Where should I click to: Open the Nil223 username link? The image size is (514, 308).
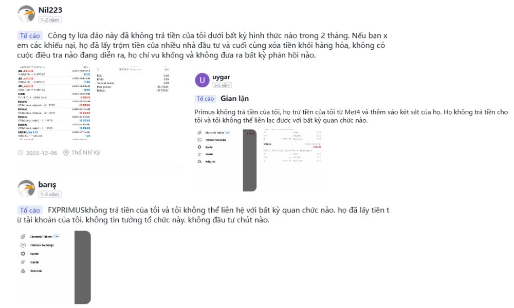coord(50,10)
